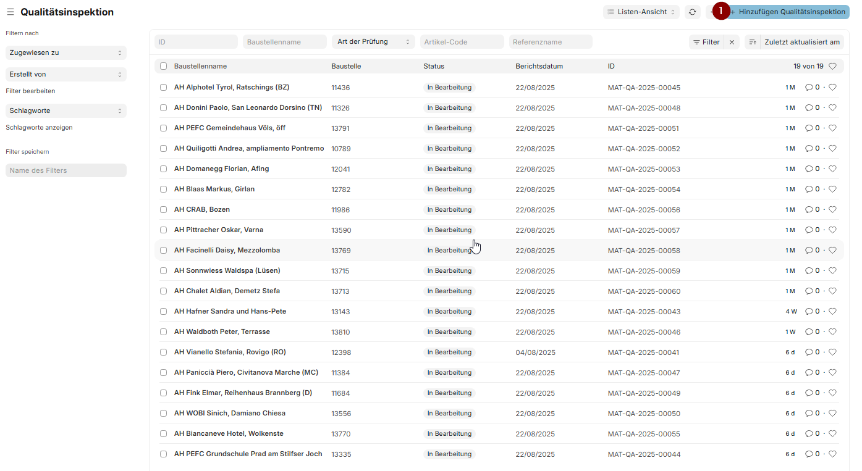The height and width of the screenshot is (471, 862).
Task: Click the Baustellenname filter input field
Action: point(284,42)
